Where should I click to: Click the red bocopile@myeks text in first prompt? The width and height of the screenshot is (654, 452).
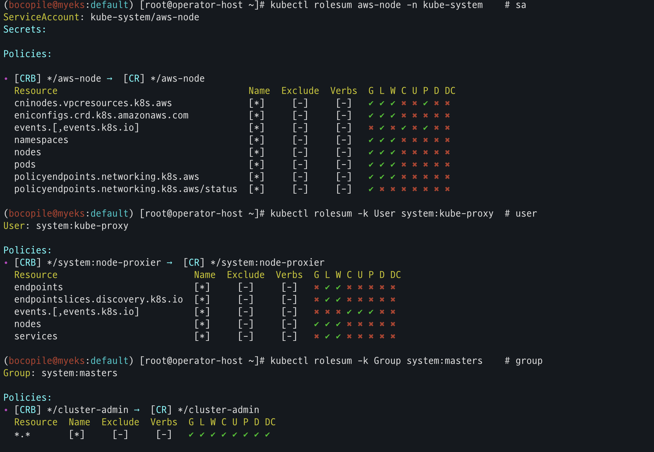[x=47, y=5]
